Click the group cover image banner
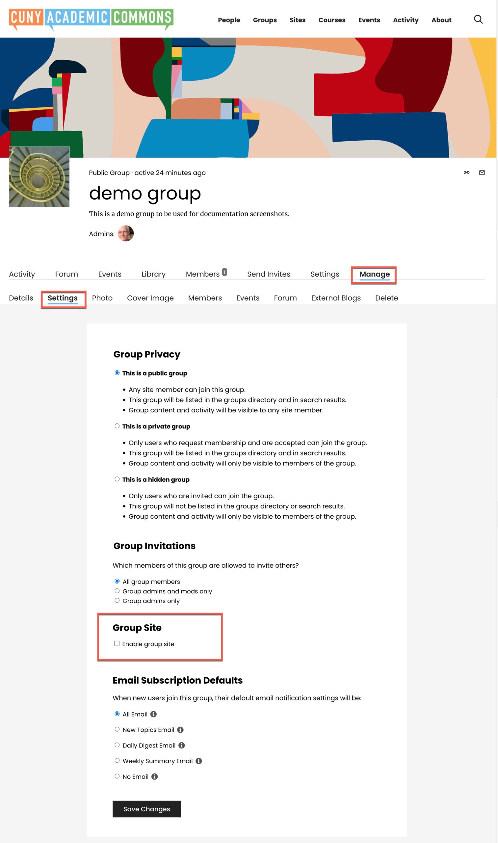Image resolution: width=498 pixels, height=843 pixels. [x=248, y=97]
